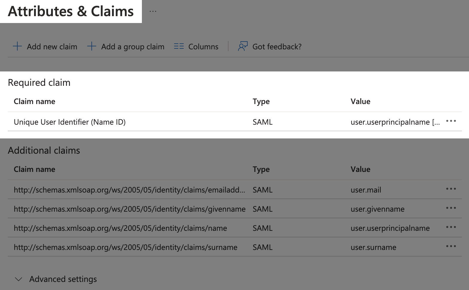Open the Got feedback? link

click(277, 47)
